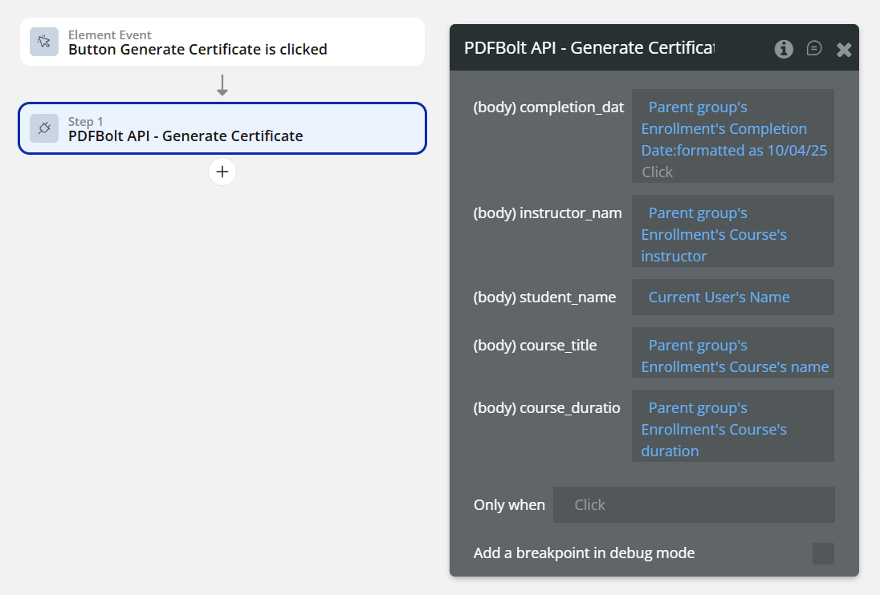Image resolution: width=880 pixels, height=595 pixels.
Task: Click the Current User's Name expression
Action: (x=719, y=297)
